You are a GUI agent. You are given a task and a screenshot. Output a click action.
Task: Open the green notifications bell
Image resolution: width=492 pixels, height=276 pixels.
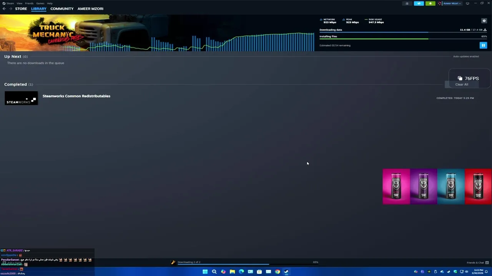[x=430, y=3]
